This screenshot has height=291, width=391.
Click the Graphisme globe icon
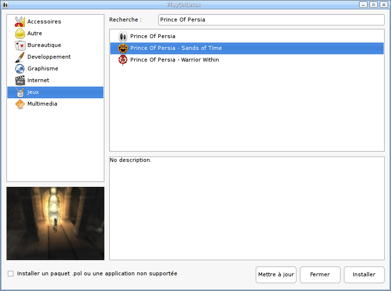pos(20,68)
